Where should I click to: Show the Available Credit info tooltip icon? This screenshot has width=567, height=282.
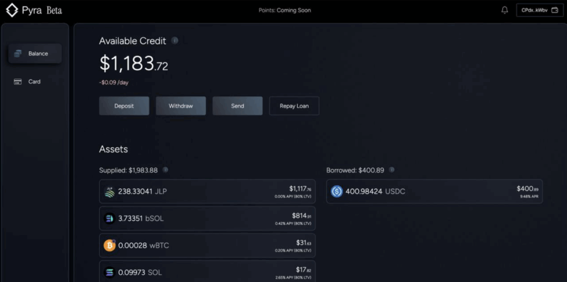(x=174, y=40)
